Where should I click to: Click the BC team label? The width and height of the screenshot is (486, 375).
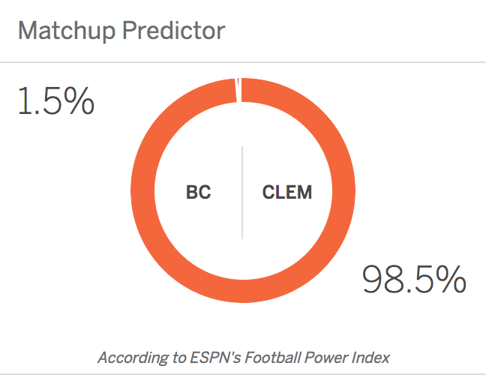point(198,192)
